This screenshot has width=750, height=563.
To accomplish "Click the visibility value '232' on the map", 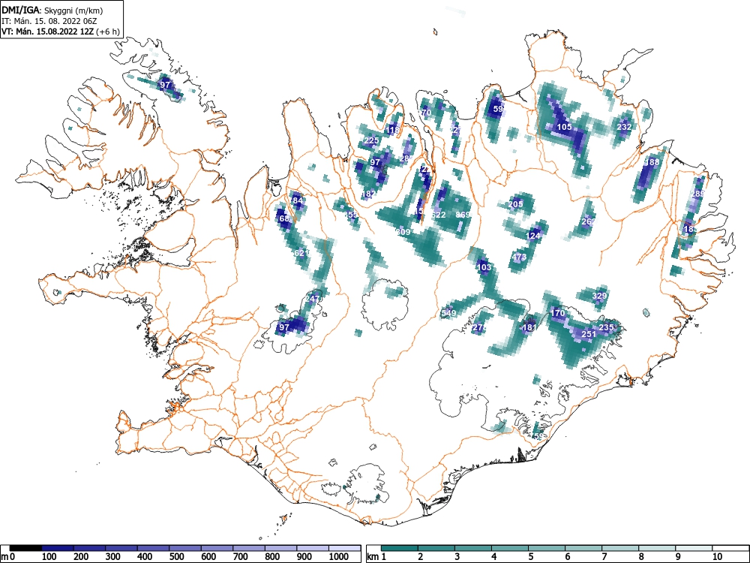I will point(624,127).
